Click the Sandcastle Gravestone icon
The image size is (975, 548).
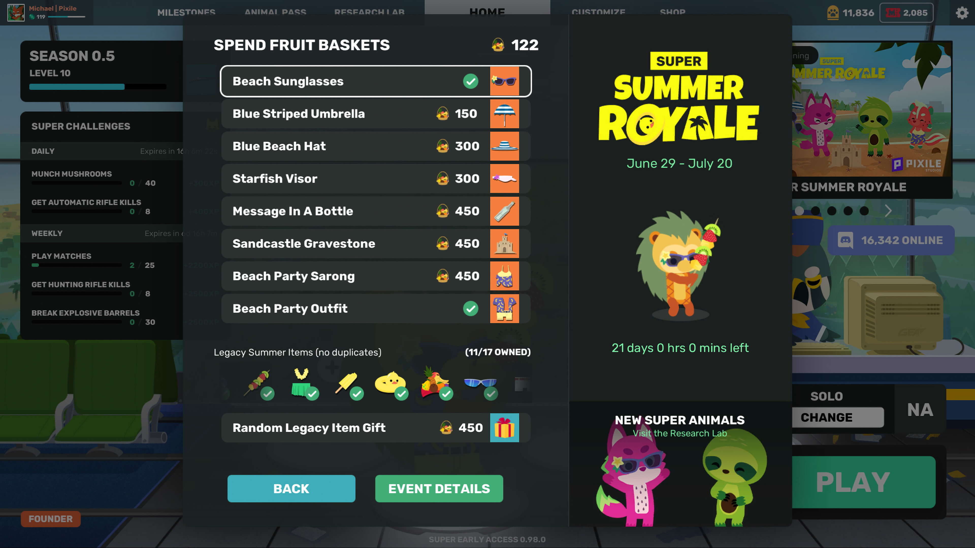coord(504,244)
